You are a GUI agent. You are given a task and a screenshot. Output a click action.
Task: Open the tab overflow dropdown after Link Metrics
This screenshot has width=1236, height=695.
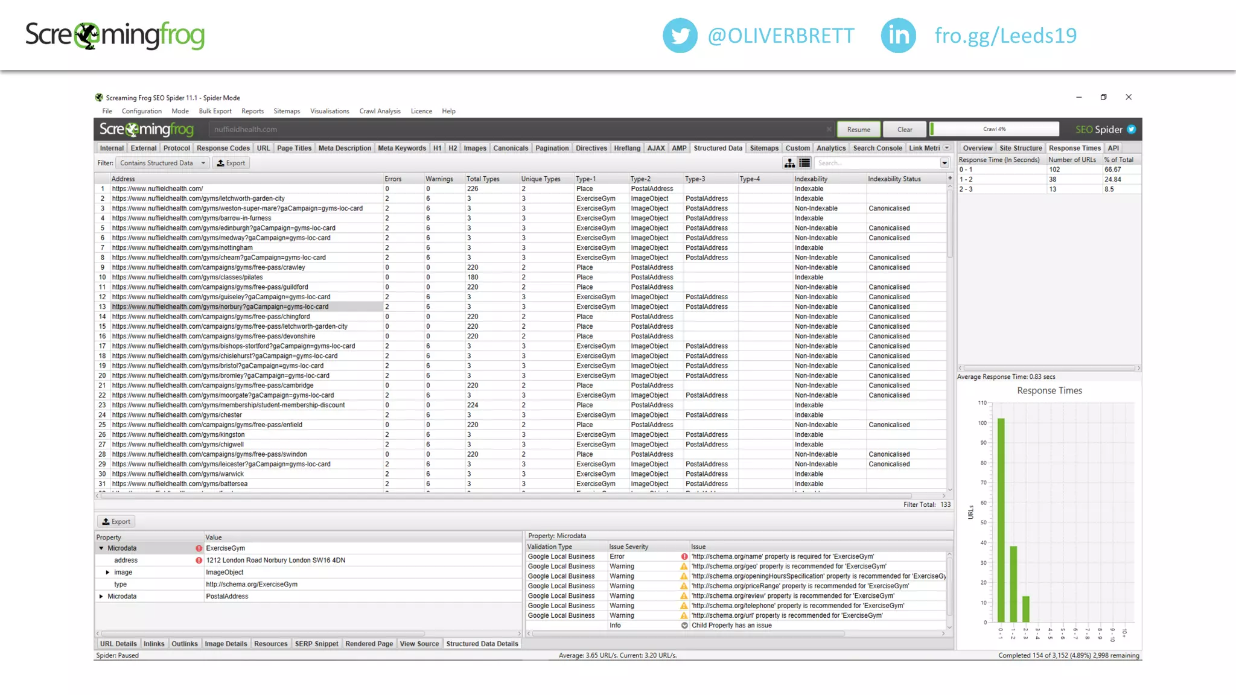click(947, 148)
